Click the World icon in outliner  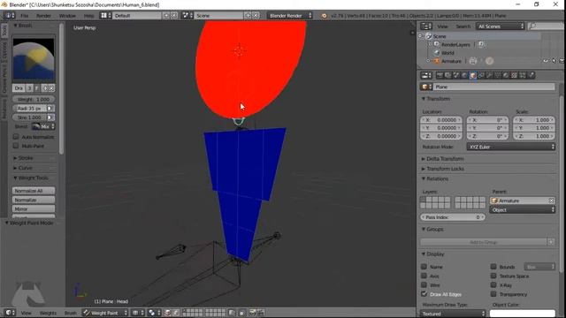(x=436, y=53)
